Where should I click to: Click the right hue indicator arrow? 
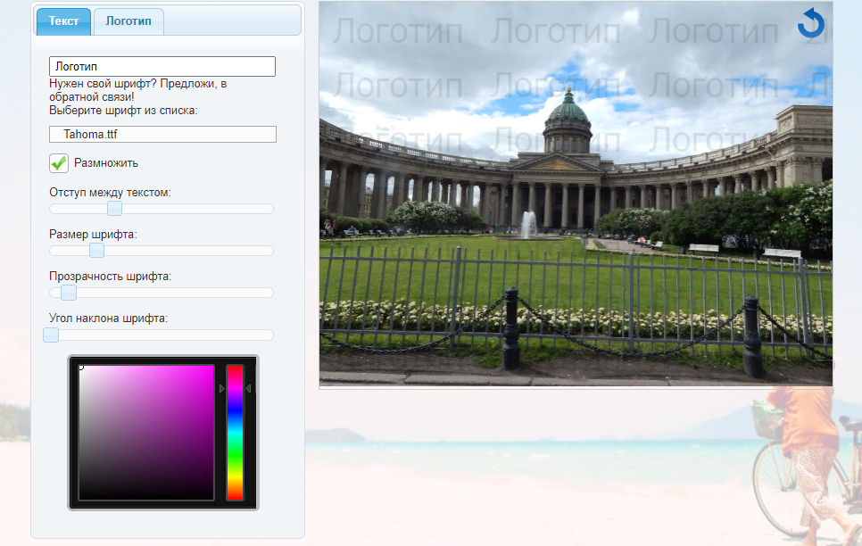(248, 388)
